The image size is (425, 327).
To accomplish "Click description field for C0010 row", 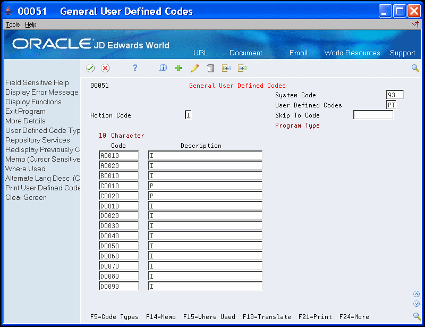I will point(205,186).
